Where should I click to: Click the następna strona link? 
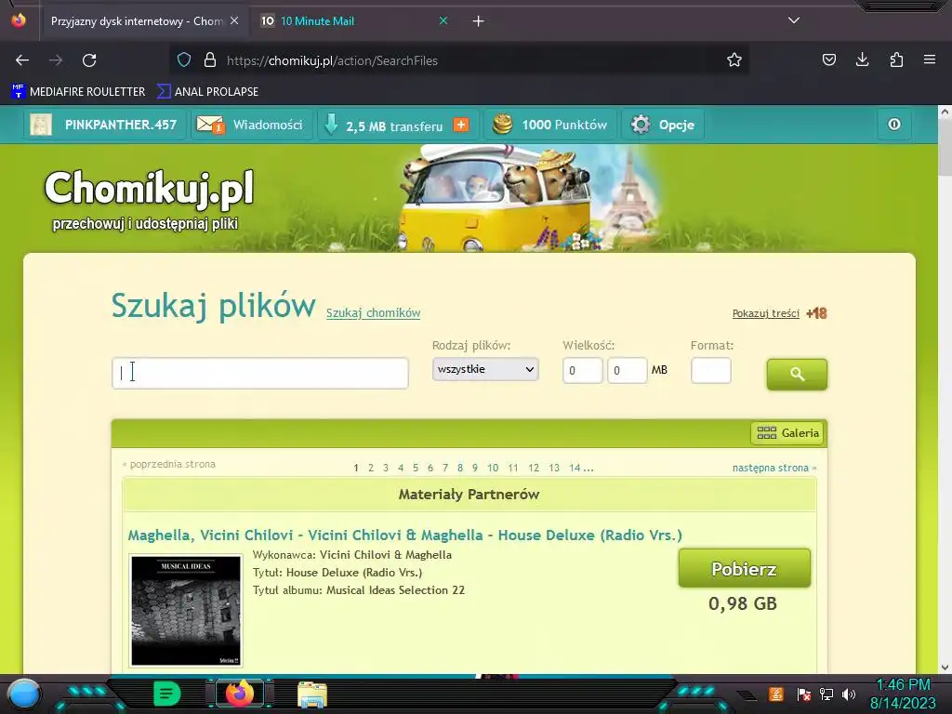(x=774, y=468)
